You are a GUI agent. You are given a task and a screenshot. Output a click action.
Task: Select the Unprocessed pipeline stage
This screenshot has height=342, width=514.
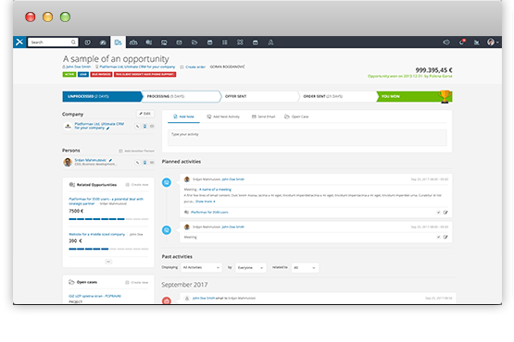[x=102, y=96]
